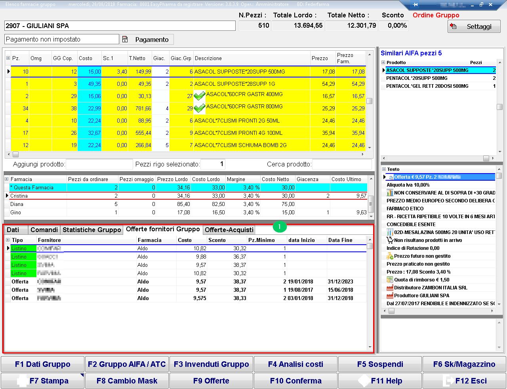Click the factory icon beside Produttore GIULIANI SPA

point(390,296)
